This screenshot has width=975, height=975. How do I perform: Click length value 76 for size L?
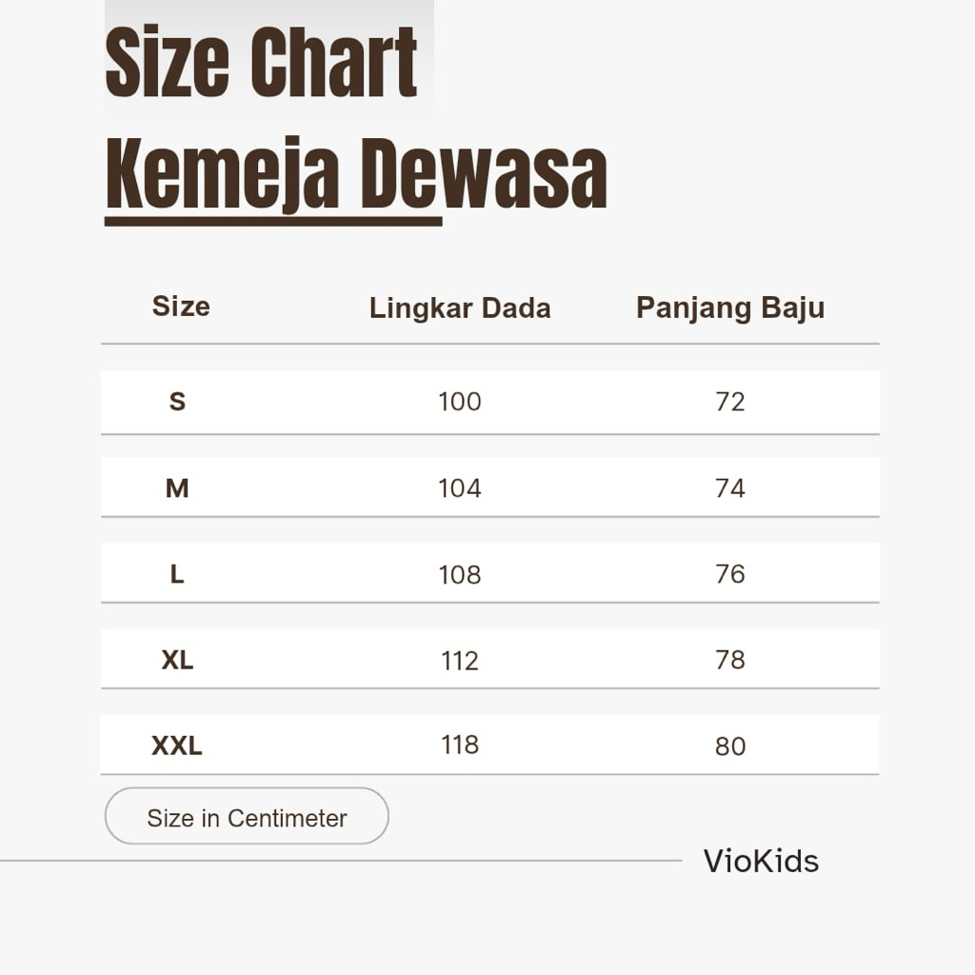[x=730, y=574]
